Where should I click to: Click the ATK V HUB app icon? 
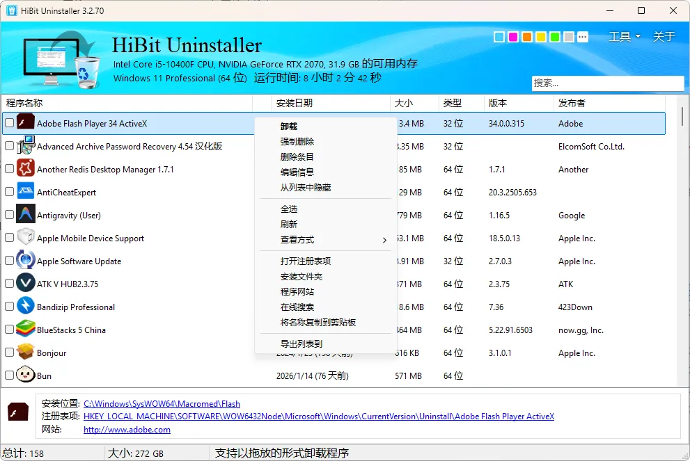click(x=26, y=282)
